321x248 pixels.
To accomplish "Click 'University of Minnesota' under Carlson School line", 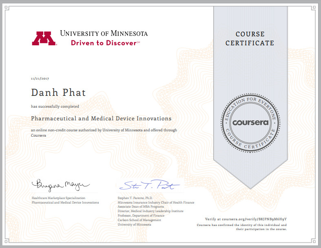I will click(x=134, y=225).
